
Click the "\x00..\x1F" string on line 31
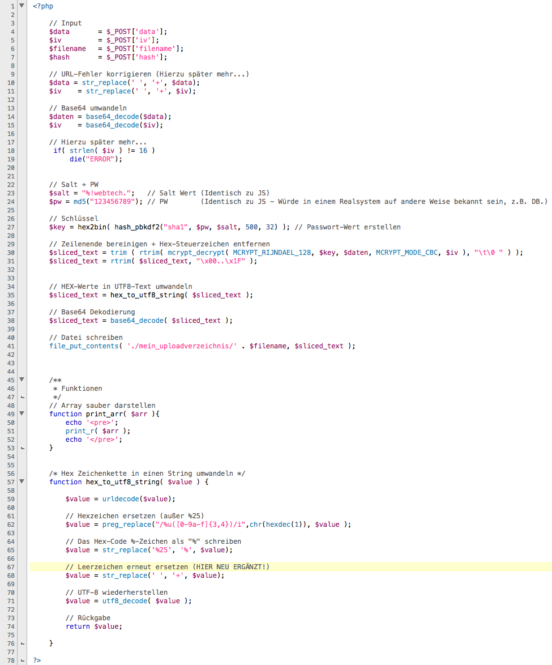(x=220, y=261)
